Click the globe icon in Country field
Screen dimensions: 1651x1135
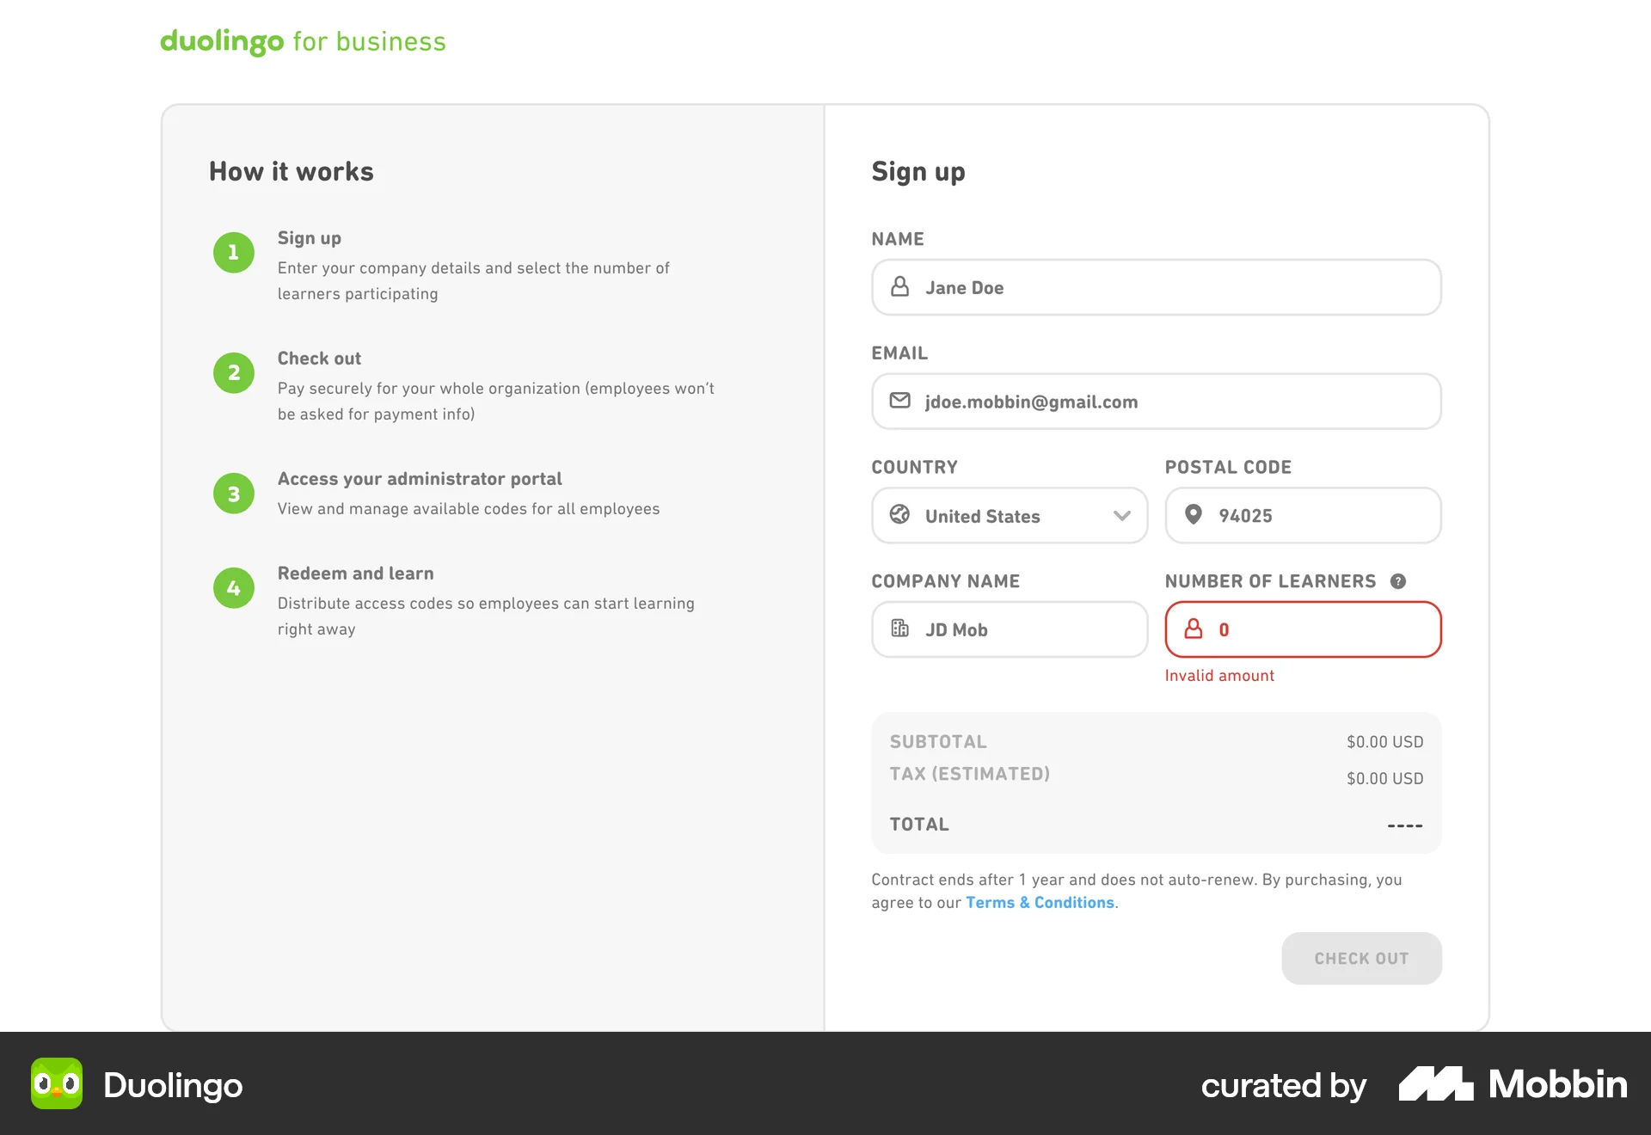[899, 515]
